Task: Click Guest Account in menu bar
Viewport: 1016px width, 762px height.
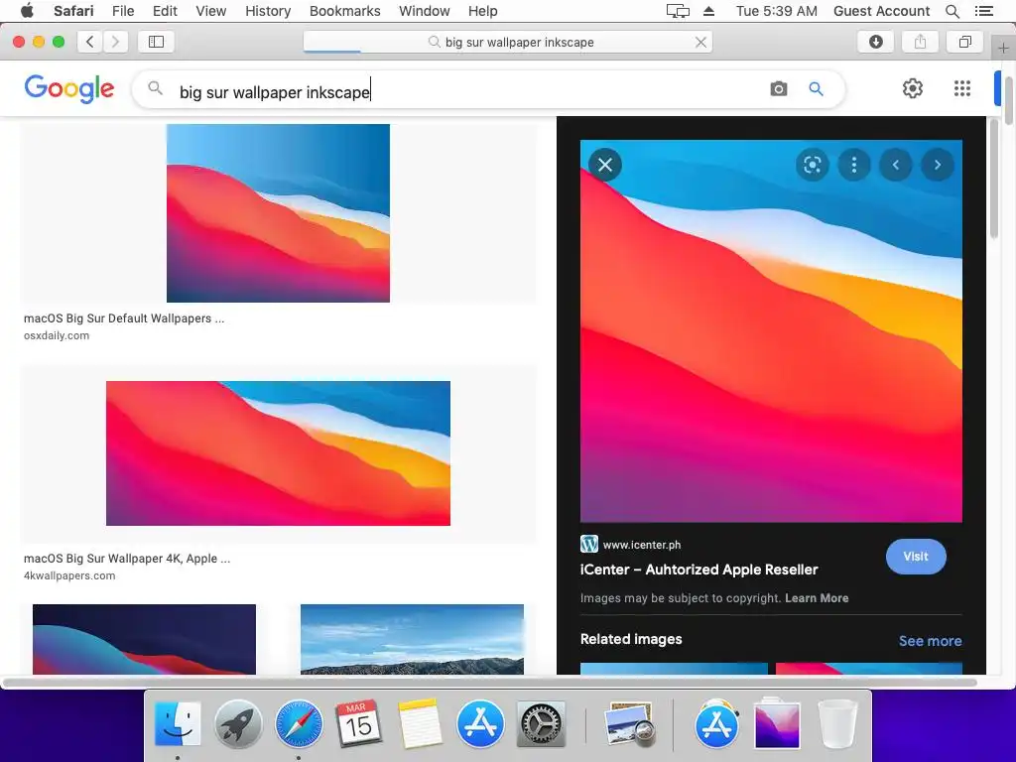Action: click(x=881, y=11)
